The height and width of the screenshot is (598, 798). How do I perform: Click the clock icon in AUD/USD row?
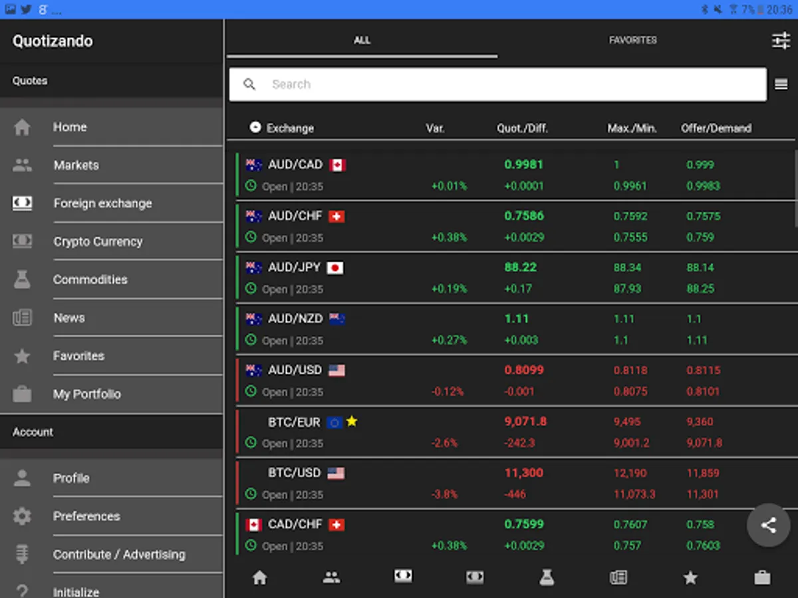pos(251,391)
